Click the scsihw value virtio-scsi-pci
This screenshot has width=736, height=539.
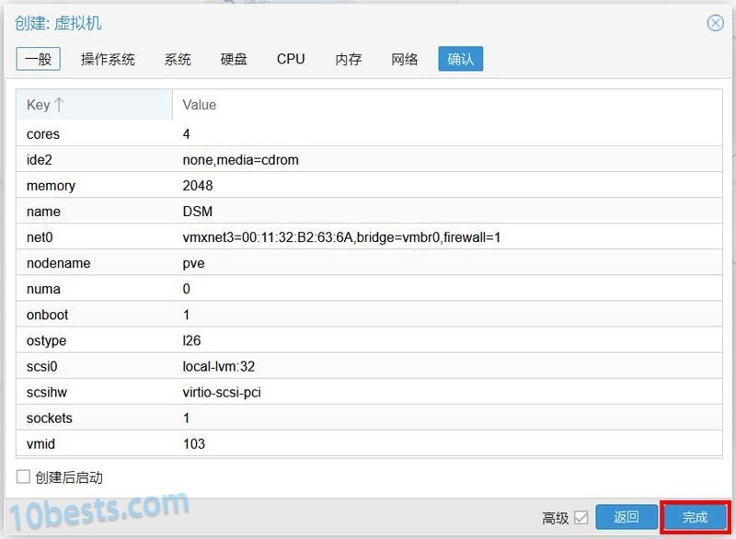coord(222,392)
